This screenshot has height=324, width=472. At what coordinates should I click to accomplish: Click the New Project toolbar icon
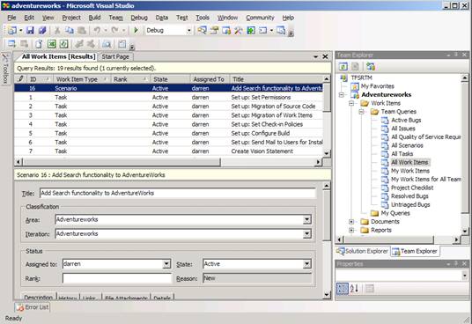coord(12,31)
